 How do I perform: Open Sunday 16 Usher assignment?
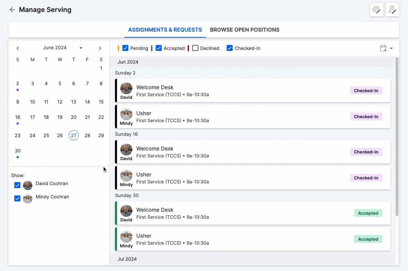click(x=252, y=178)
